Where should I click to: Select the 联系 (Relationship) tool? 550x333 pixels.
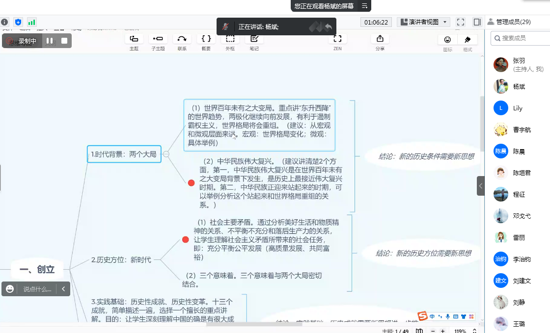182,39
